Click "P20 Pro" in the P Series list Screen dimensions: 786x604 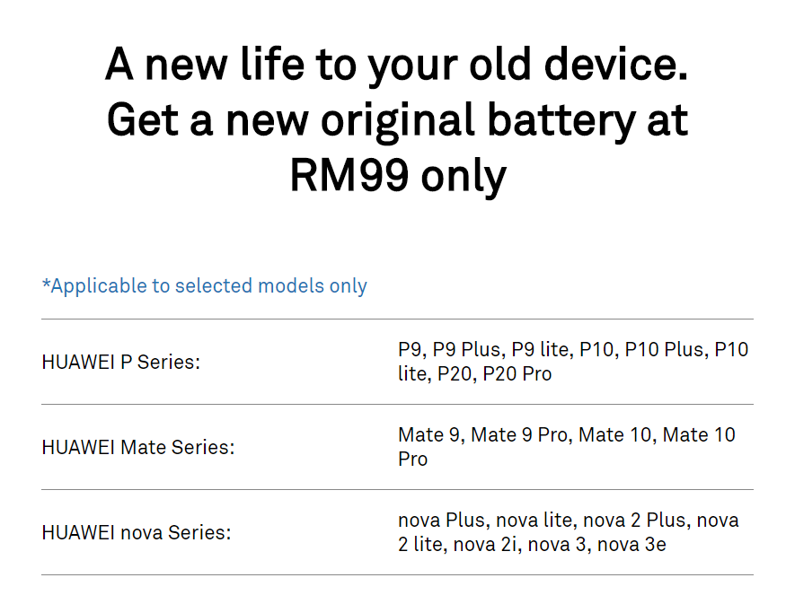pyautogui.click(x=517, y=373)
